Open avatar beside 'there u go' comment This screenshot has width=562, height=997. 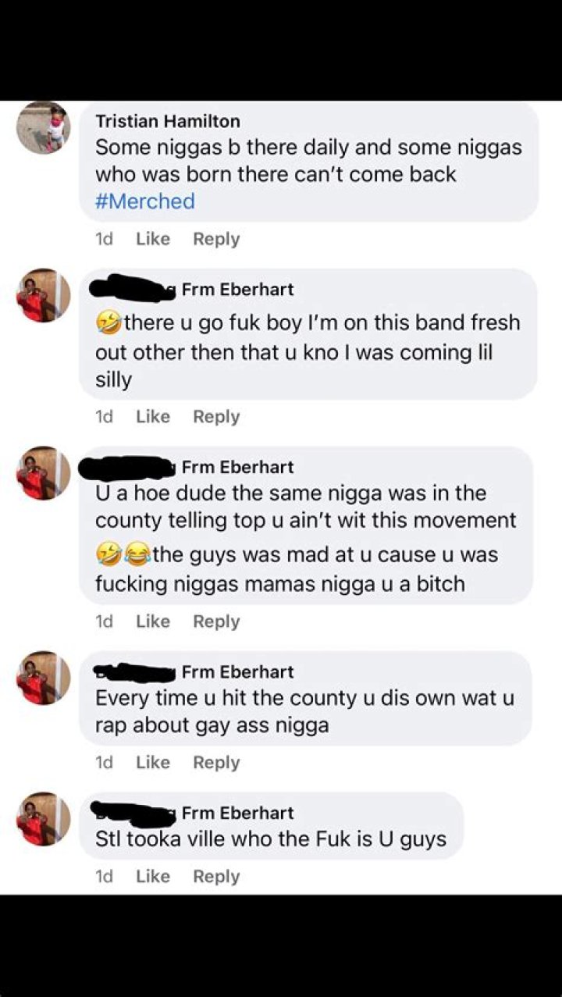(44, 295)
